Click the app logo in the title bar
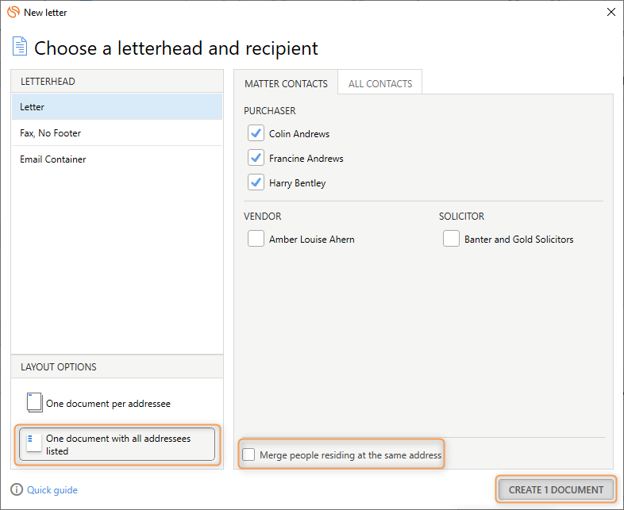The height and width of the screenshot is (510, 624). coord(13,13)
